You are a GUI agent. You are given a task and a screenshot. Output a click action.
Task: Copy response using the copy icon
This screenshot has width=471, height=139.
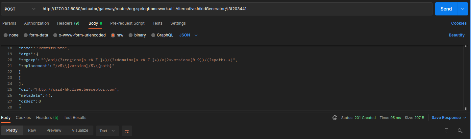(x=447, y=131)
